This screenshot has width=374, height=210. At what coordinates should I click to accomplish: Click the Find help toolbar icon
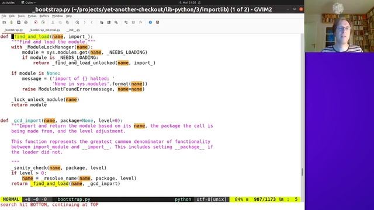click(x=157, y=22)
